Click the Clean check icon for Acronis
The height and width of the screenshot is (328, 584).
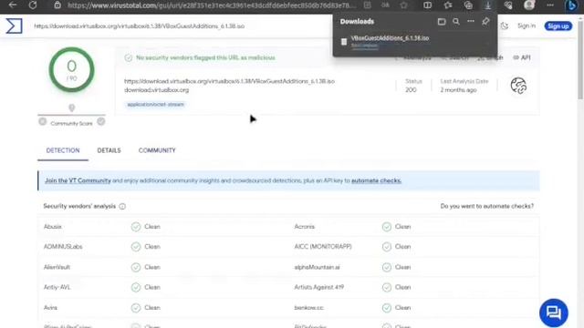pos(387,227)
